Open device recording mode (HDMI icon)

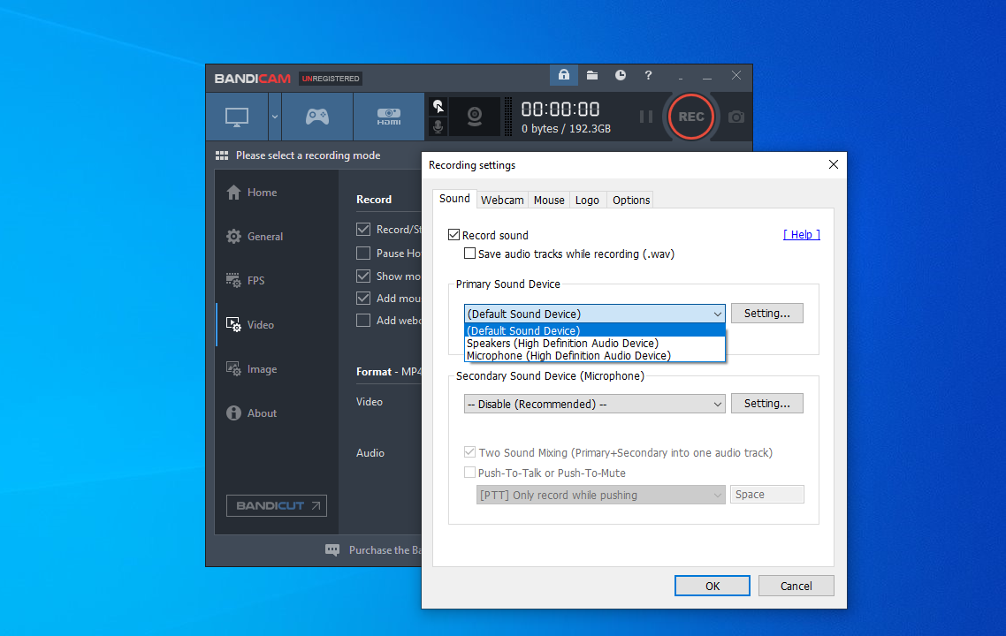(x=388, y=116)
